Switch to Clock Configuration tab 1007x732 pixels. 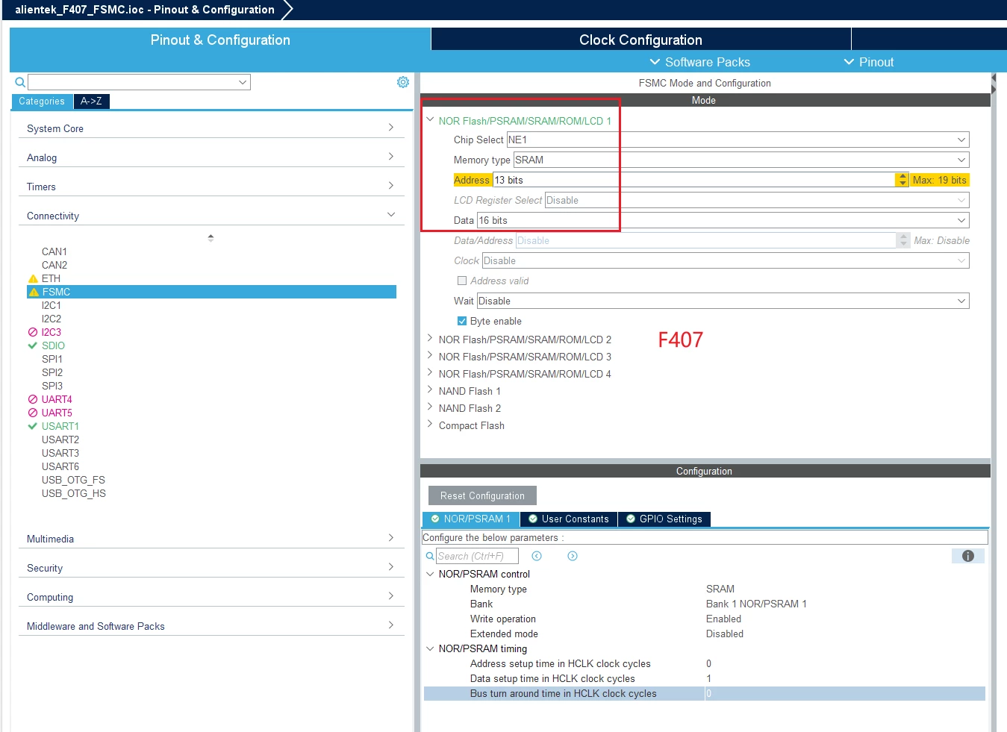[640, 40]
